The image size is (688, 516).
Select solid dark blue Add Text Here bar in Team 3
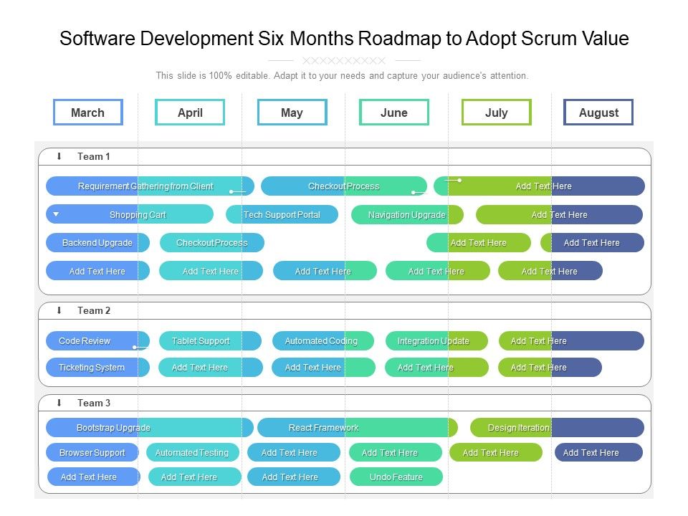(598, 452)
